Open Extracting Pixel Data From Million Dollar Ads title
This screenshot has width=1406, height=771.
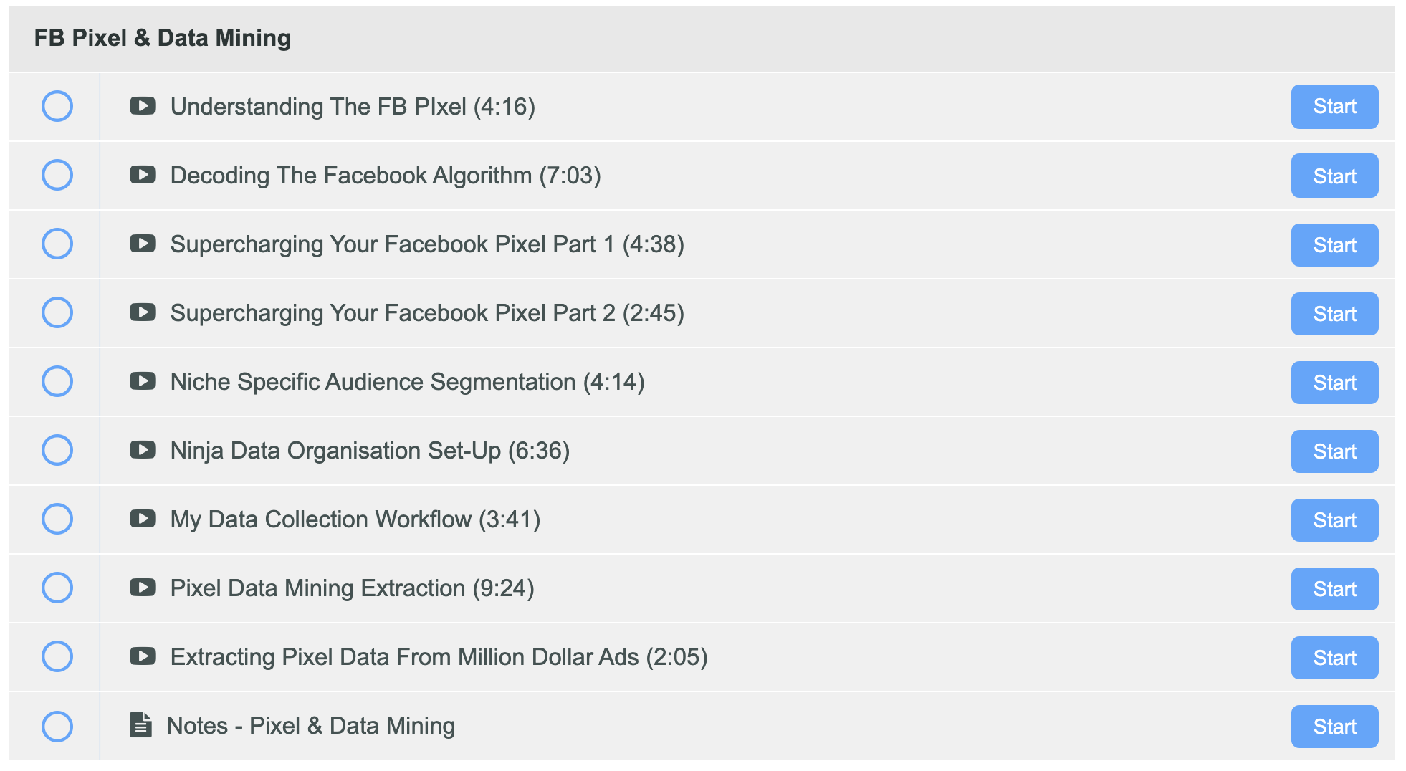pyautogui.click(x=439, y=657)
